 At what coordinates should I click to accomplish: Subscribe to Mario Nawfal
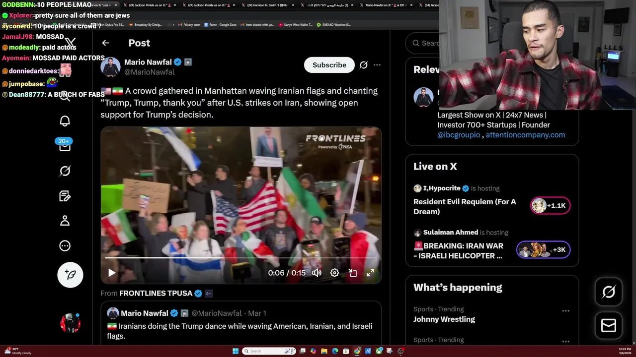click(x=329, y=65)
